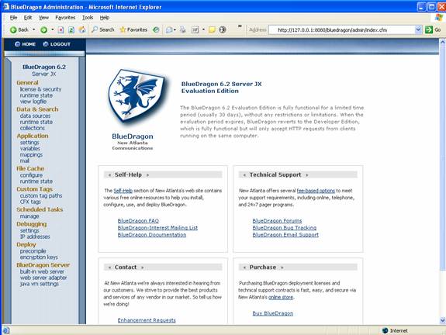This screenshot has height=335, width=446.
Task: Click the Edit with Word icon
Action: 195,29
